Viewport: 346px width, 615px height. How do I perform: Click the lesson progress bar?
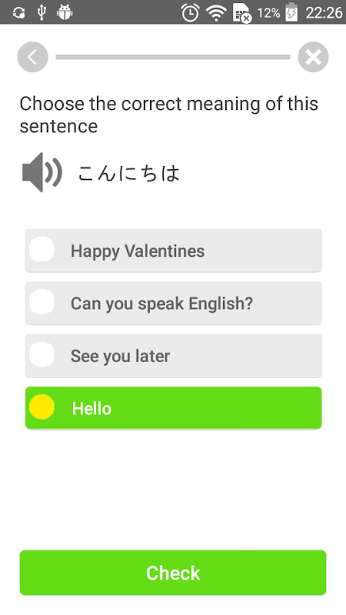tap(173, 57)
